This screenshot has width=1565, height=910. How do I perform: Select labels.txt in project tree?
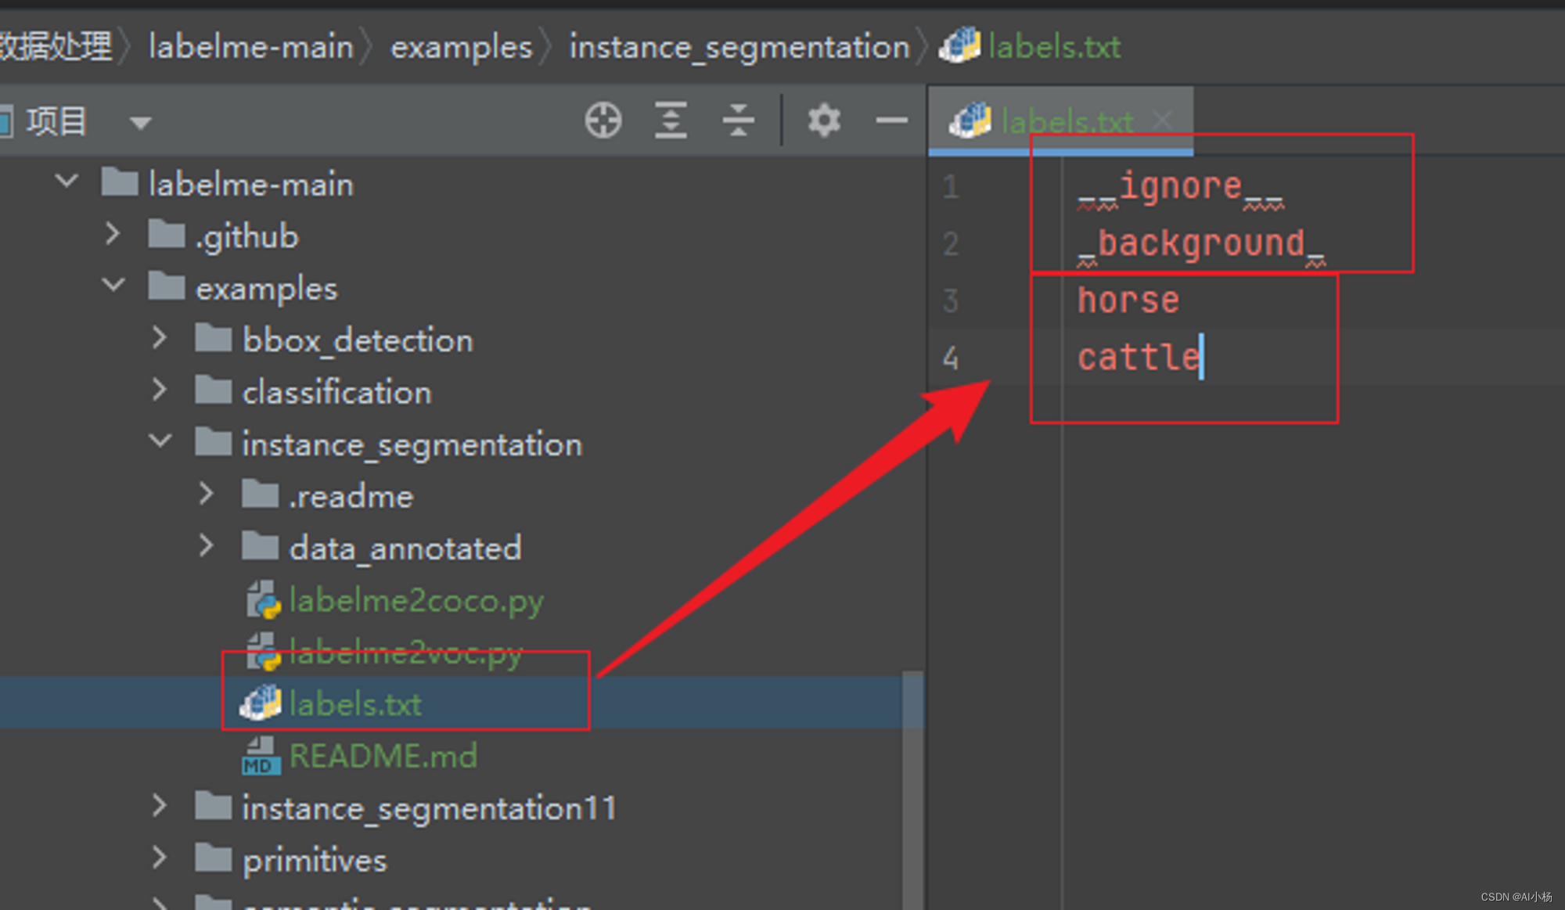355,704
